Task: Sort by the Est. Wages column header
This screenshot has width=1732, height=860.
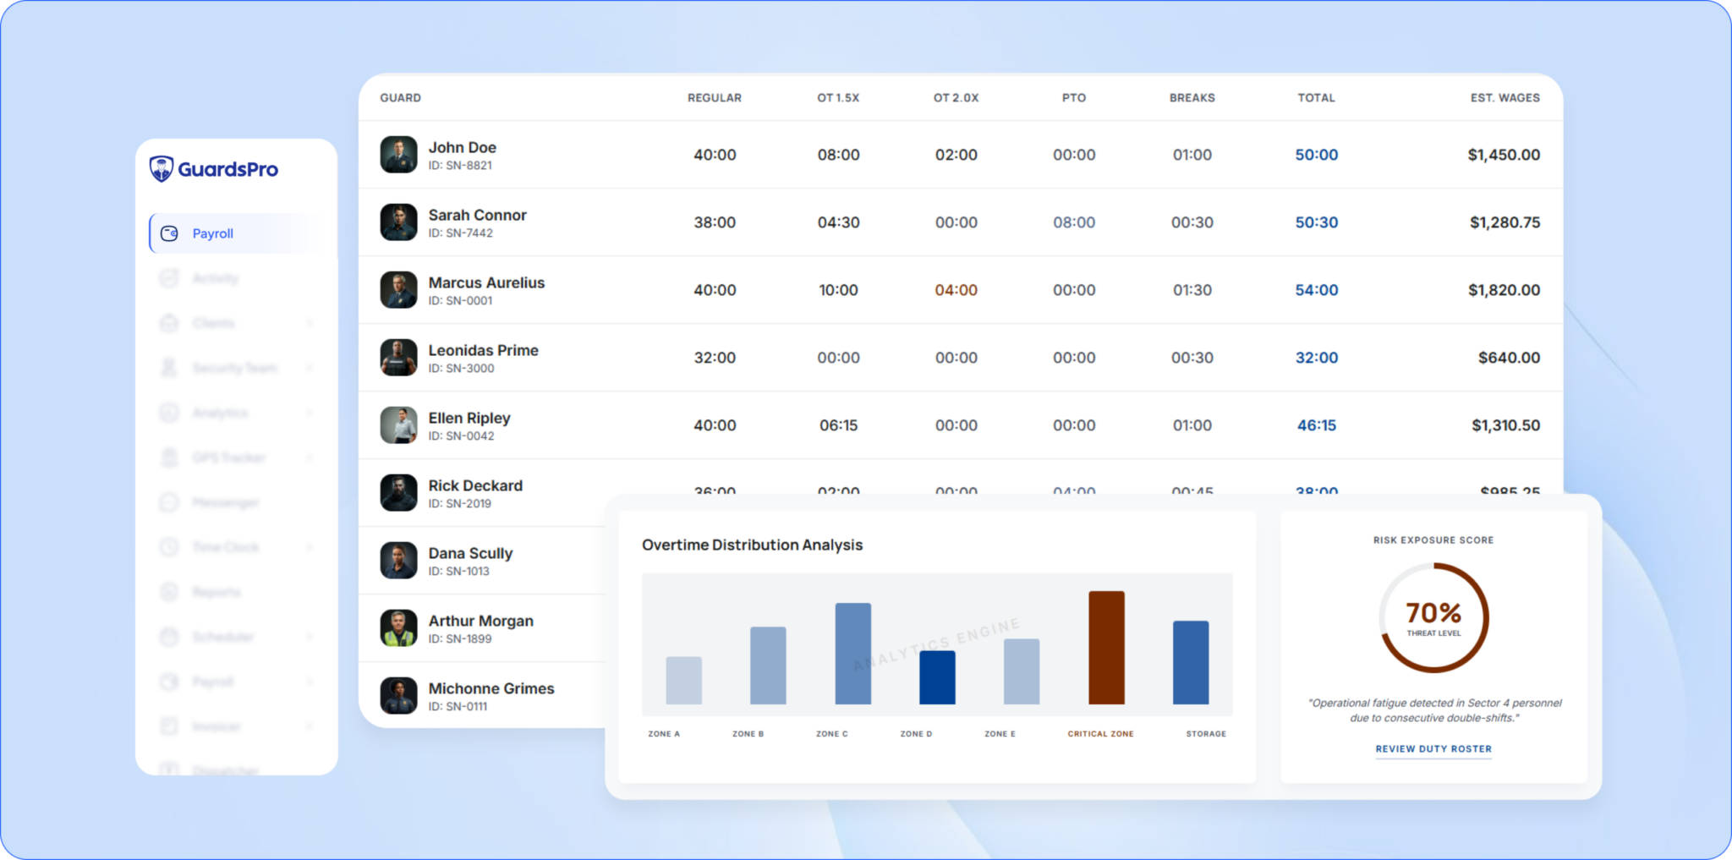Action: click(x=1505, y=98)
